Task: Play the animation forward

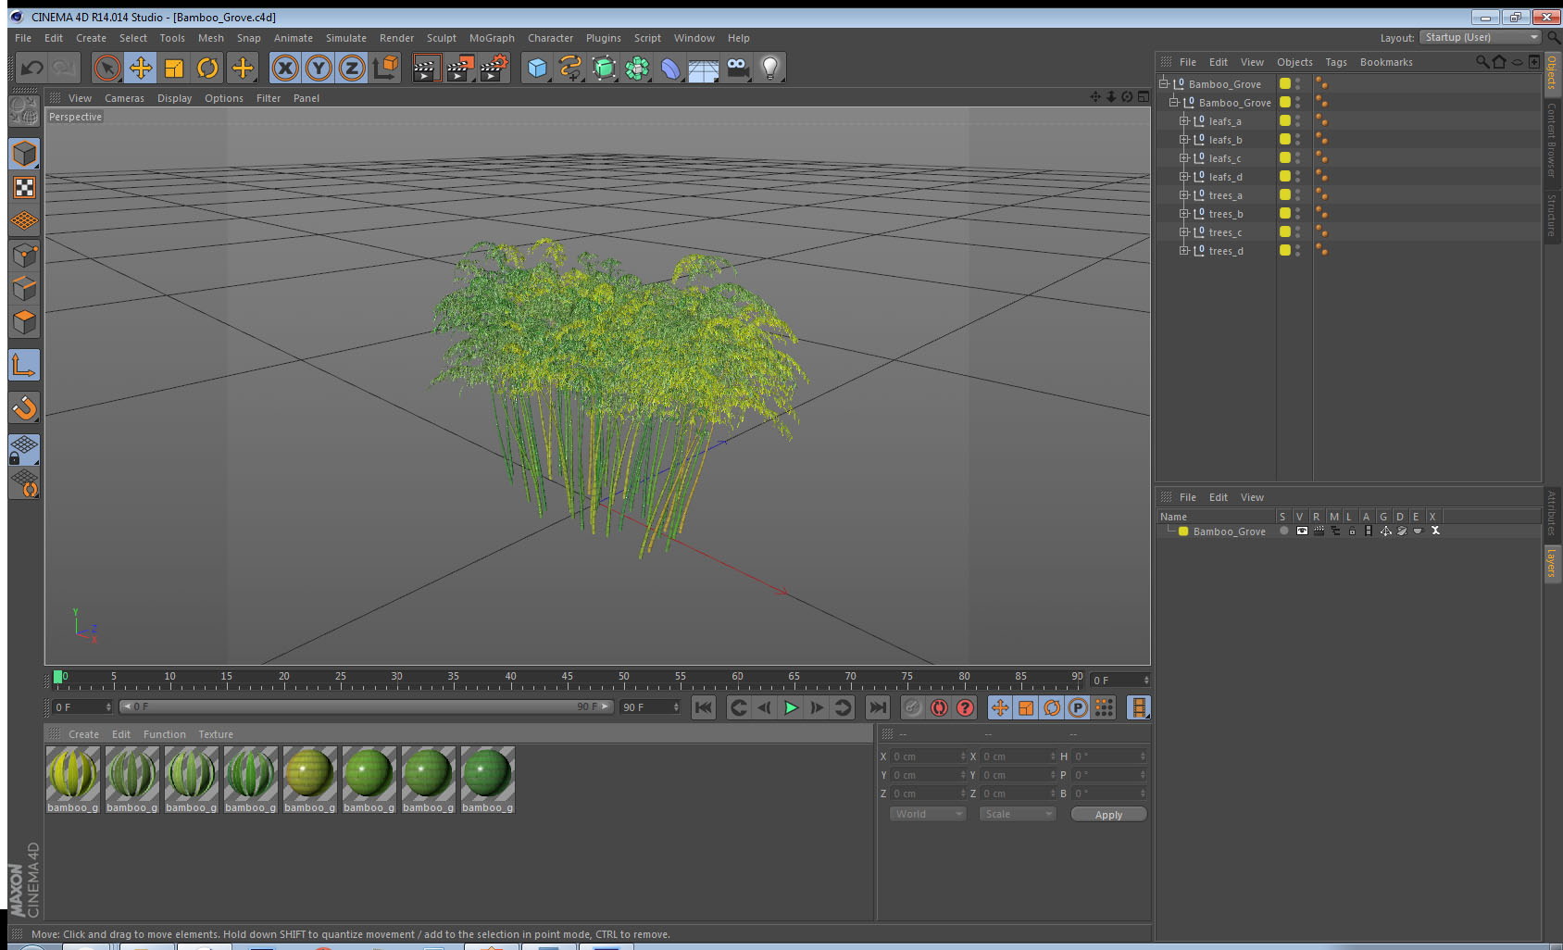Action: pyautogui.click(x=791, y=708)
